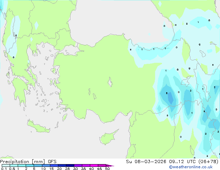220x170 pixels.
Task: Select the 20–25 mm legend swatch
Action: (x=62, y=165)
